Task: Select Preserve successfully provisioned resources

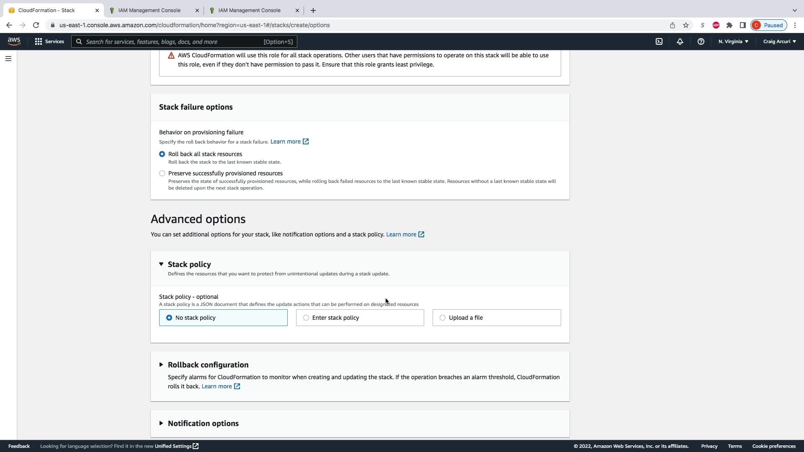Action: tap(162, 173)
